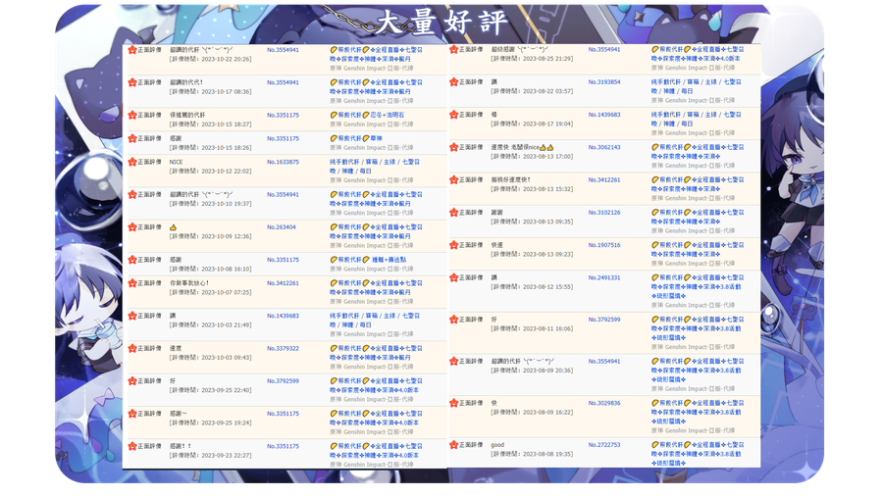Select the star icon for the 2023-10-03 21:49 review
883x496 pixels.
(x=132, y=316)
